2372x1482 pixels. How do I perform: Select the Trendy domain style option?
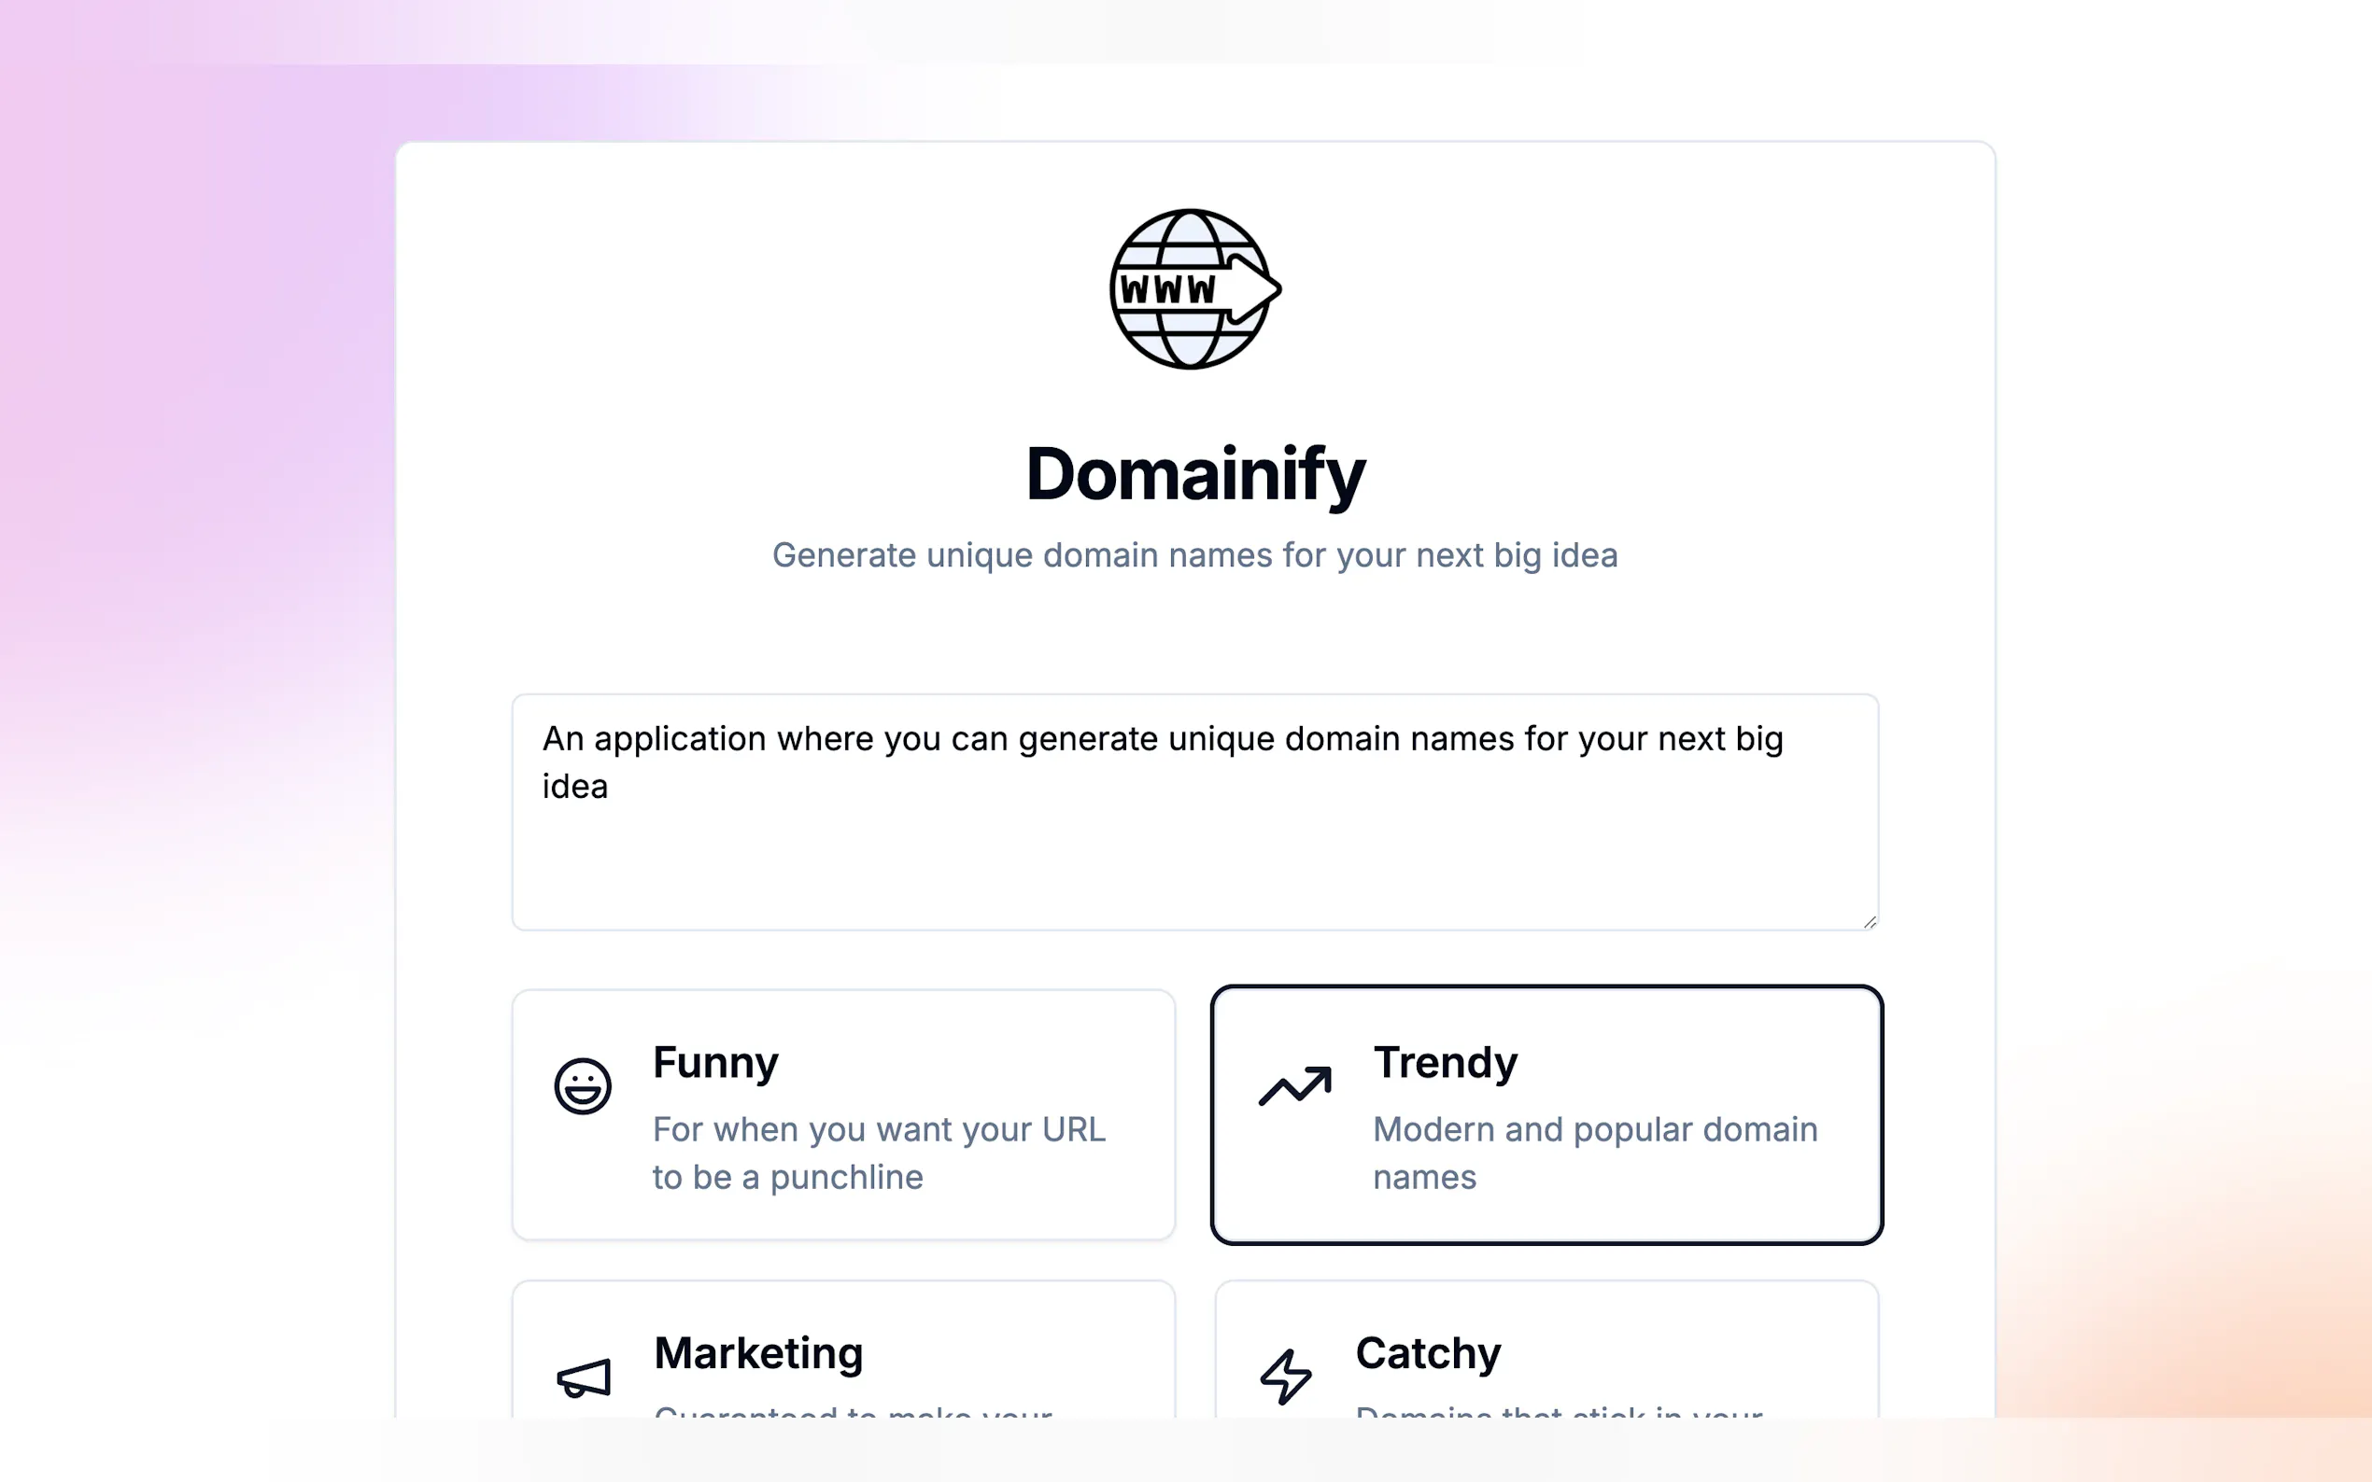coord(1546,1114)
